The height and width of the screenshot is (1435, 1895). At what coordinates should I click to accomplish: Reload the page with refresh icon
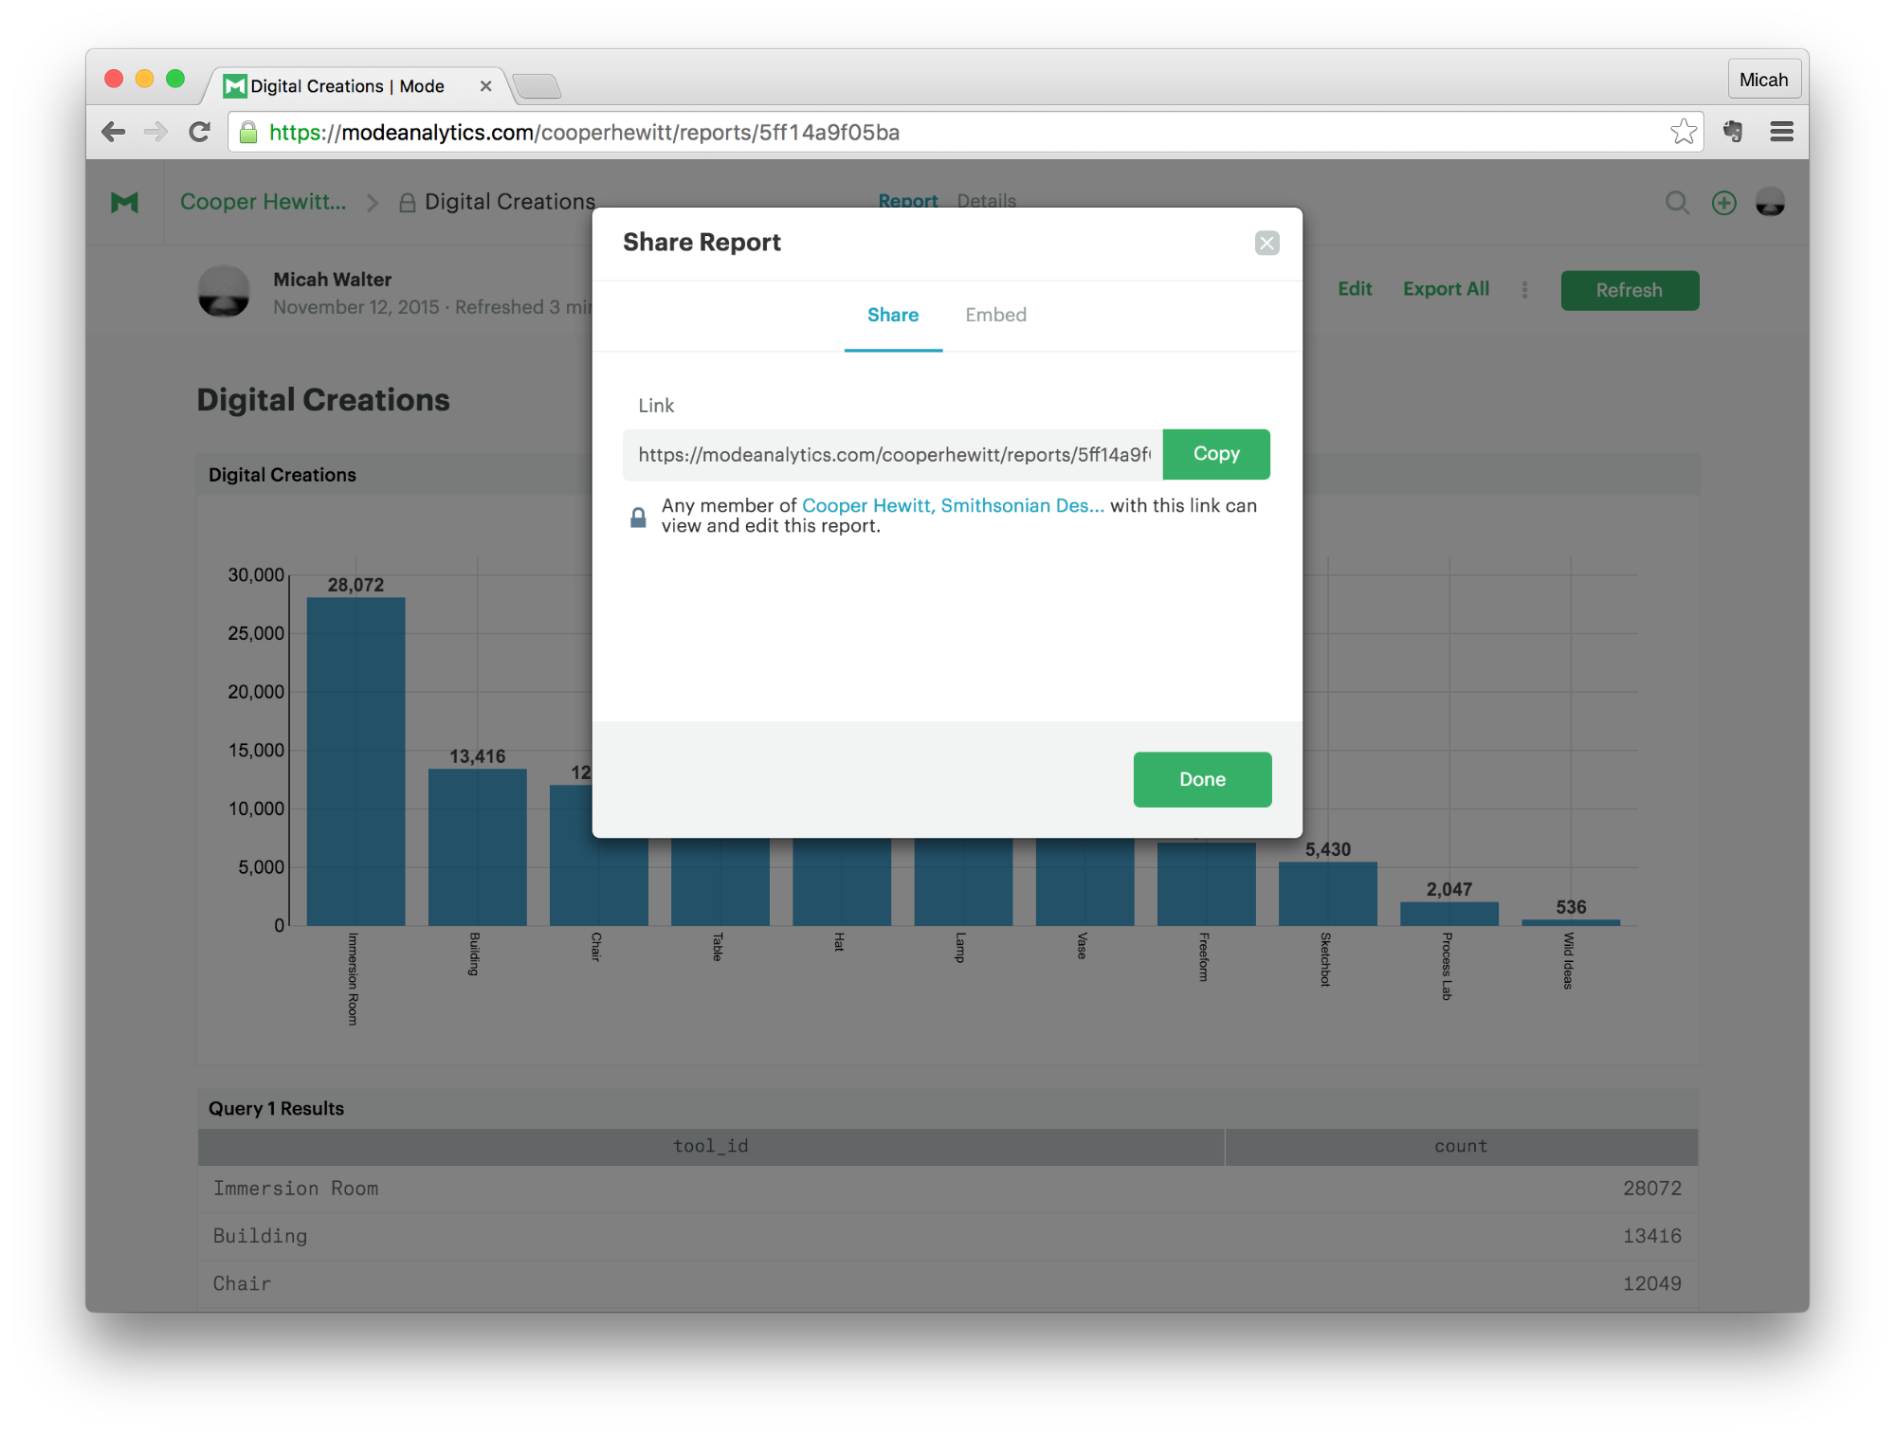click(x=199, y=132)
